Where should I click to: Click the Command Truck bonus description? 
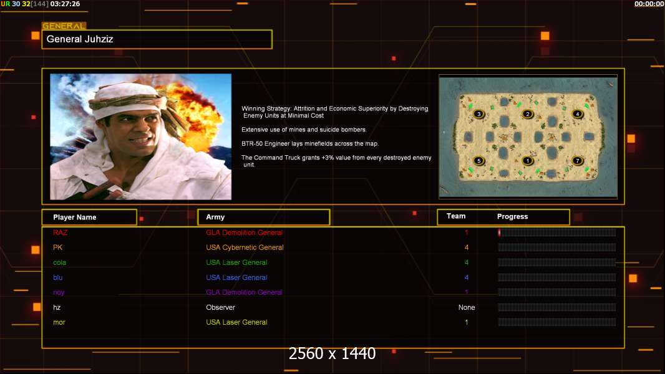(x=336, y=161)
